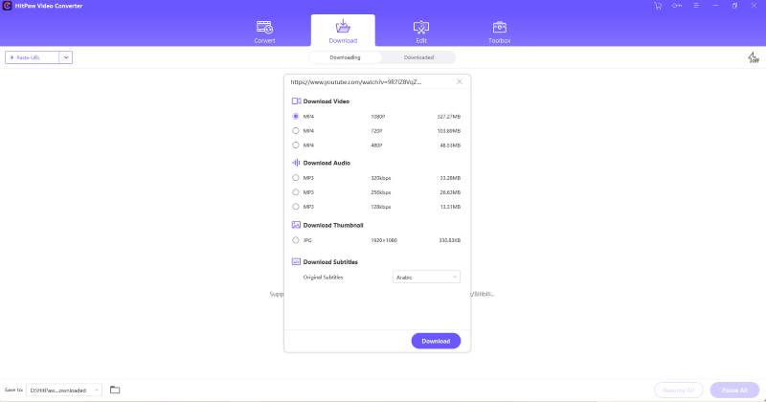
Task: Open the Save to path dropdown
Action: click(64, 390)
